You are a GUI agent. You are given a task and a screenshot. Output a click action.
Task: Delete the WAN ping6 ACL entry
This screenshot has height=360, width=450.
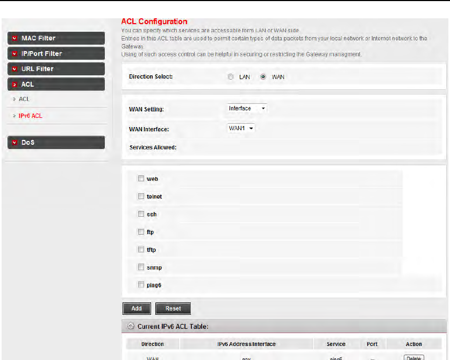[413, 358]
